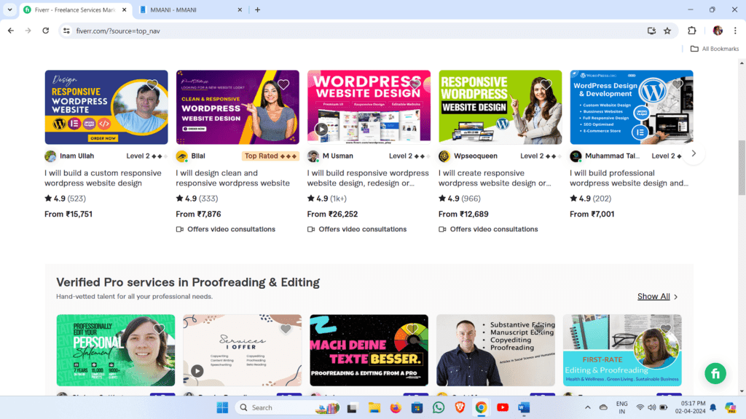746x419 pixels.
Task: Open Chrome profile avatar
Action: pos(718,31)
